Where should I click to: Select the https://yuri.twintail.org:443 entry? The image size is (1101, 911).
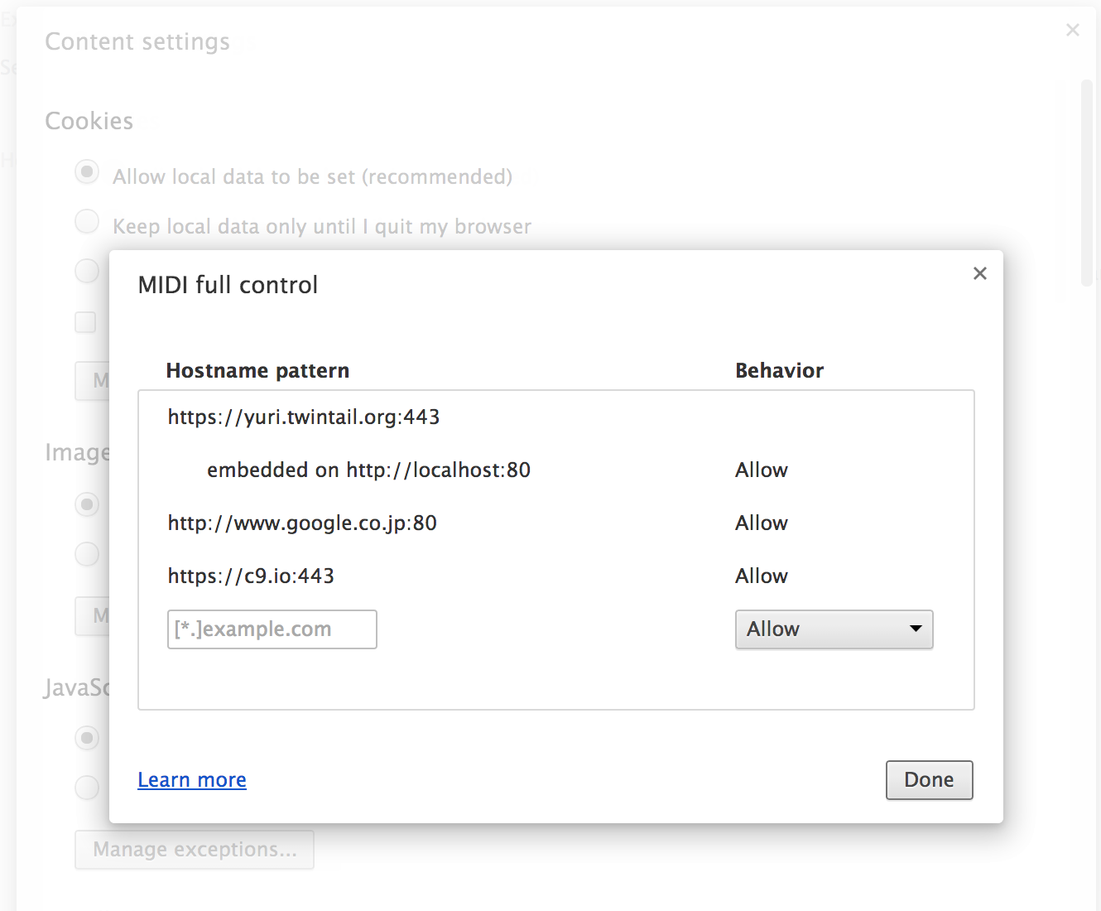click(303, 417)
